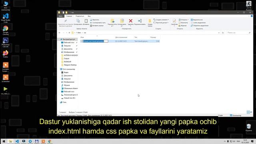The width and height of the screenshot is (256, 144).
Task: Open the recent locations dropdown arrow
Action: click(x=66, y=33)
